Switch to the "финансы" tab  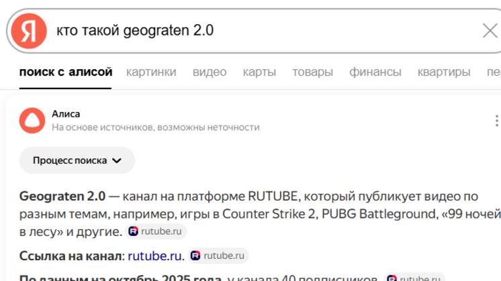(375, 72)
